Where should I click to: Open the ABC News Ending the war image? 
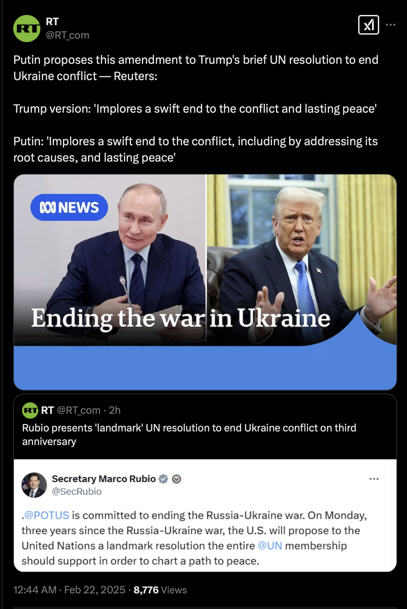point(205,282)
